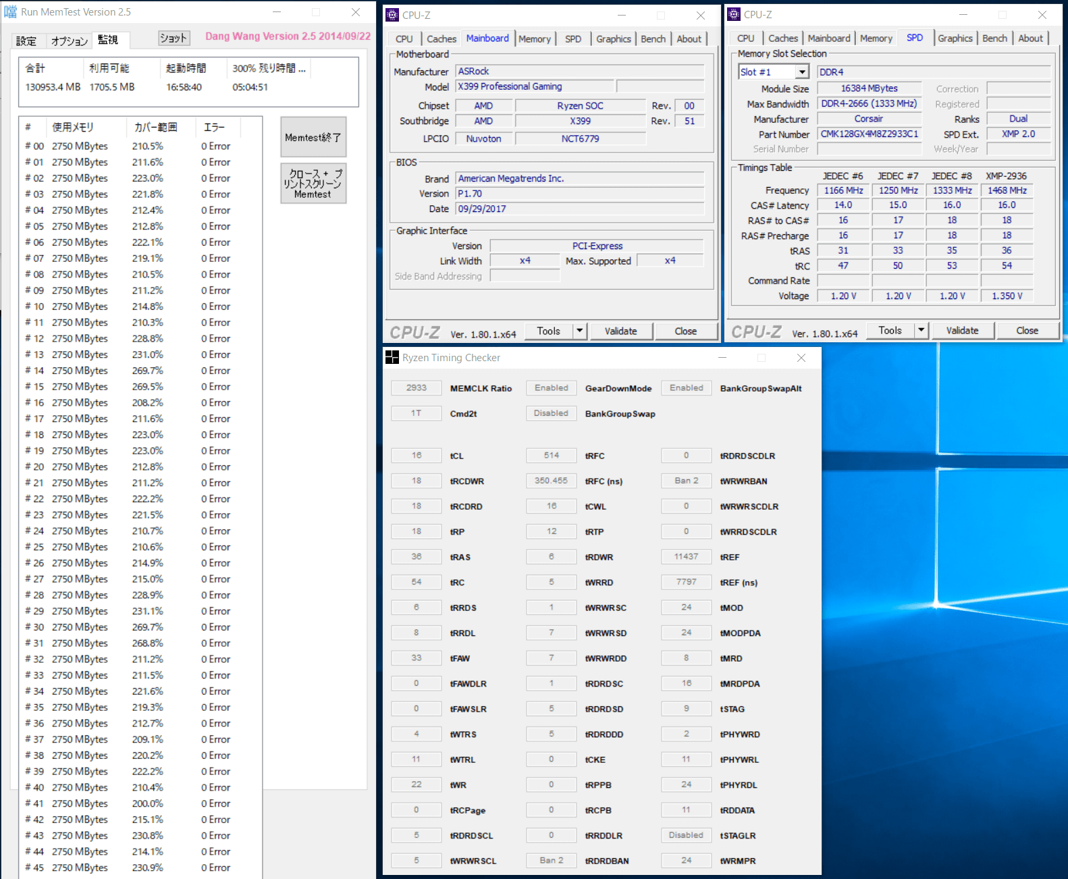Click the tRFC value 514
This screenshot has width=1068, height=879.
[x=552, y=456]
